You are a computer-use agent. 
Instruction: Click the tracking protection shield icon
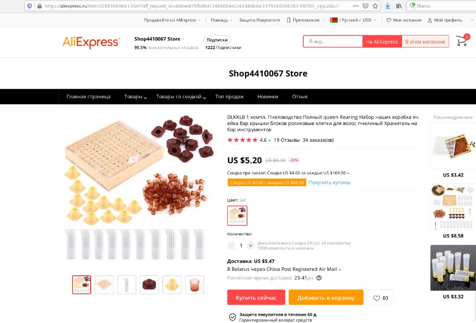point(29,6)
